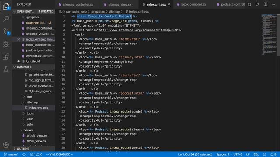Split the editor to the right

point(266,4)
